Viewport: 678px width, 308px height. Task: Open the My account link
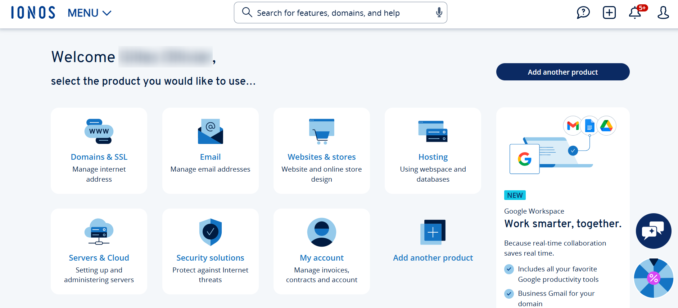tap(322, 258)
